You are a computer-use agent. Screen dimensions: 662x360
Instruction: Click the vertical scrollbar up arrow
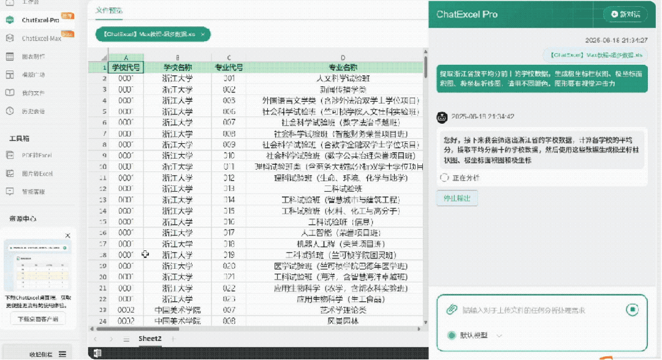425,52
